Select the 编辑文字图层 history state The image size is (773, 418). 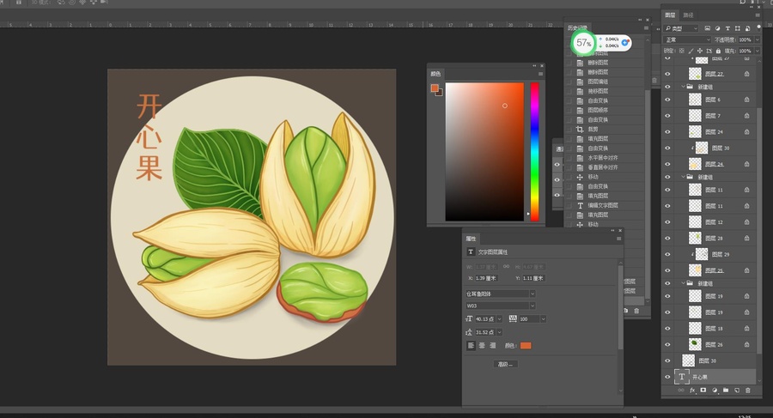pyautogui.click(x=602, y=205)
